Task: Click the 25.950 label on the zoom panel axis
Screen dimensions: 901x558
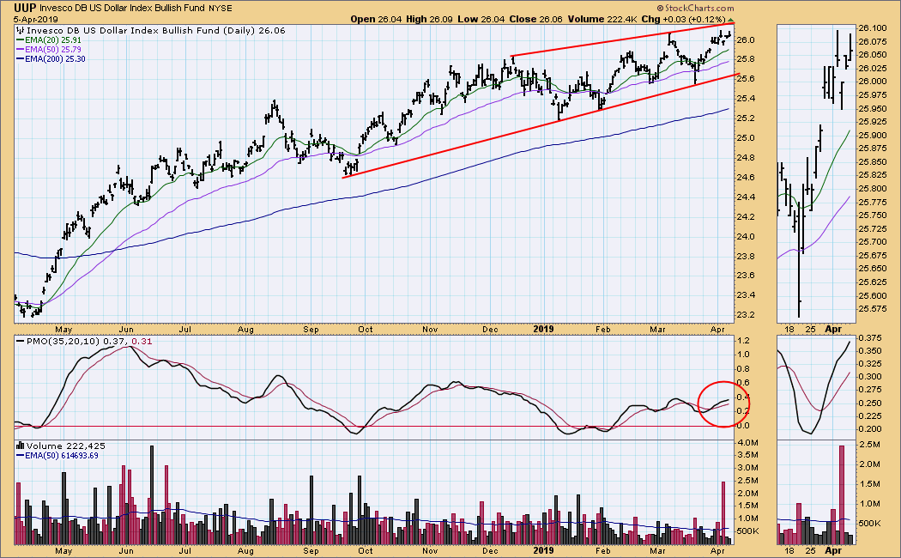Action: [872, 109]
